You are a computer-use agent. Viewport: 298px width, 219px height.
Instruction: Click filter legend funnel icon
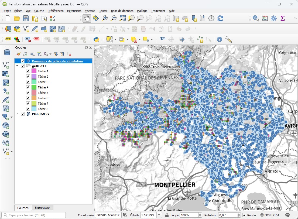39,54
